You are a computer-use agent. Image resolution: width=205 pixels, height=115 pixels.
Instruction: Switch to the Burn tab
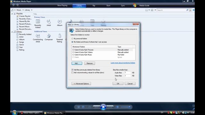[108, 6]
